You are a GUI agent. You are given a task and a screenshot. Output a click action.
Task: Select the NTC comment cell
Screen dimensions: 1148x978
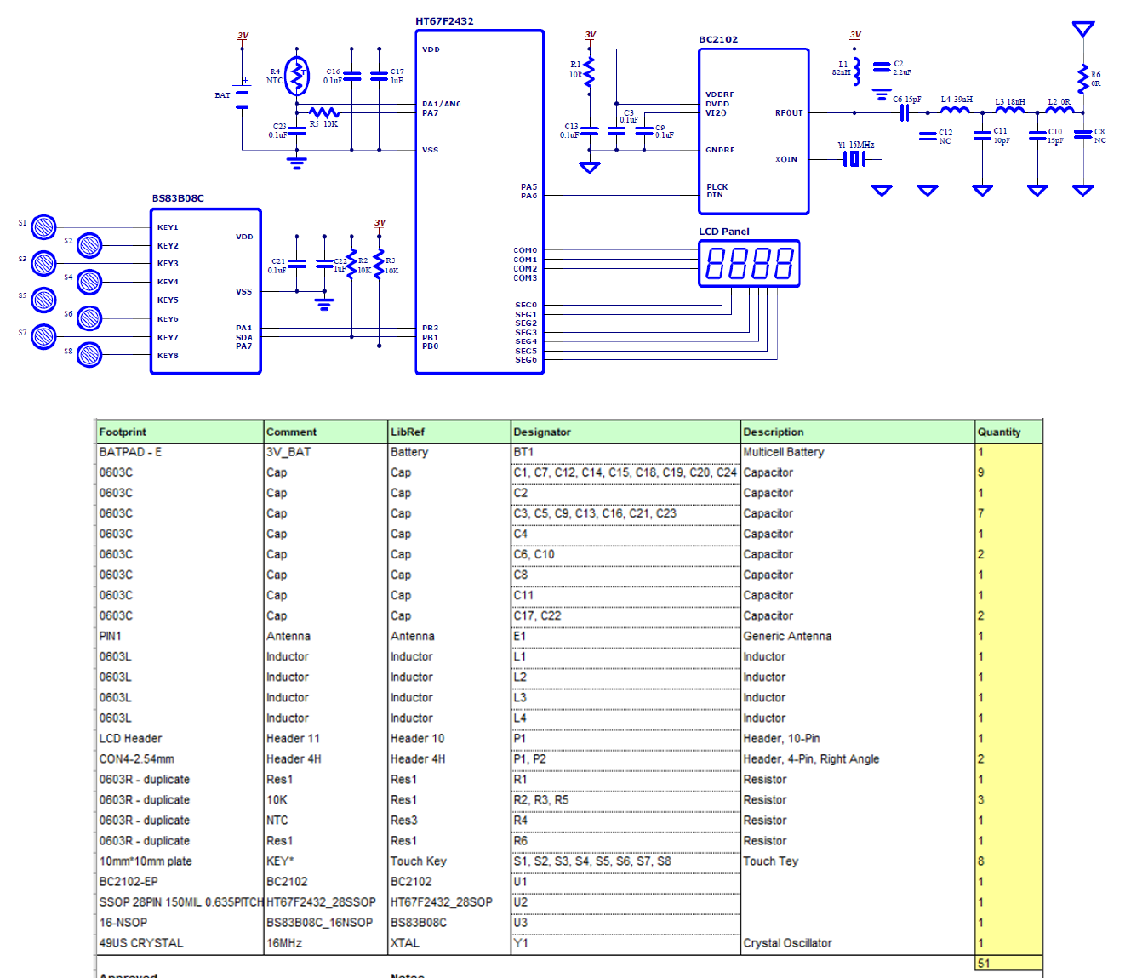point(326,820)
